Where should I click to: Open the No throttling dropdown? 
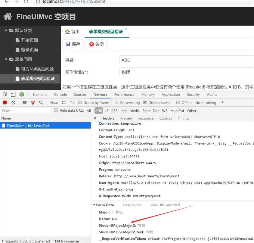tap(209, 103)
